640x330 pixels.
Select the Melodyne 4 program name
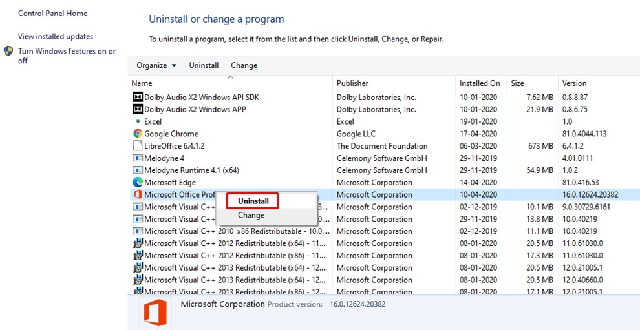tap(164, 158)
